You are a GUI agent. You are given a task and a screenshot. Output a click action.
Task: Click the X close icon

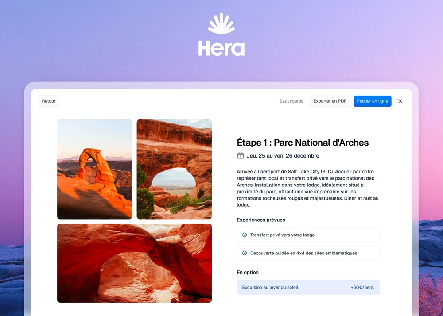click(x=400, y=101)
